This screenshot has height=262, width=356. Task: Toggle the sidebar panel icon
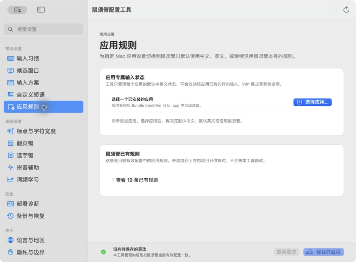[x=41, y=10]
